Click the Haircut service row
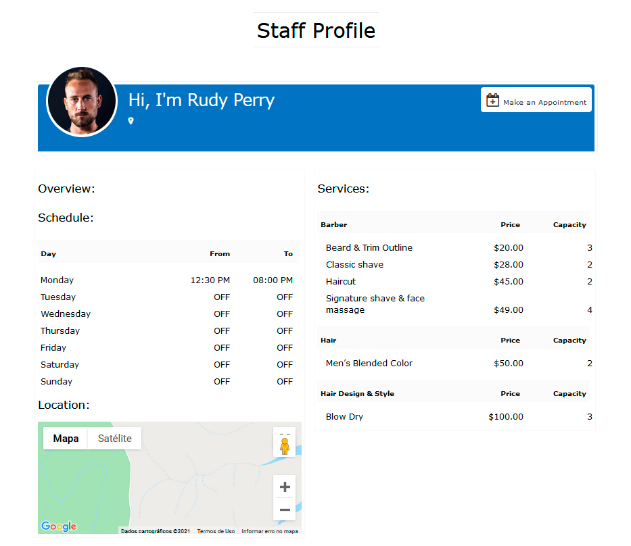 pyautogui.click(x=340, y=282)
